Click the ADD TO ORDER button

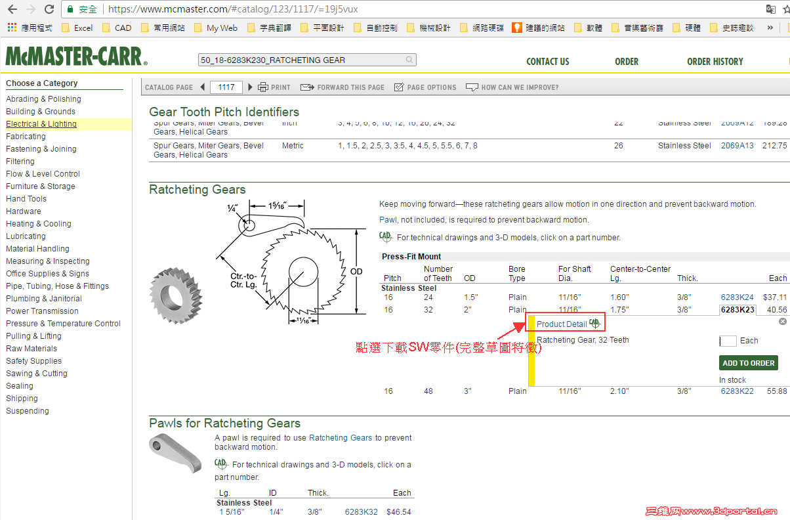coord(749,362)
